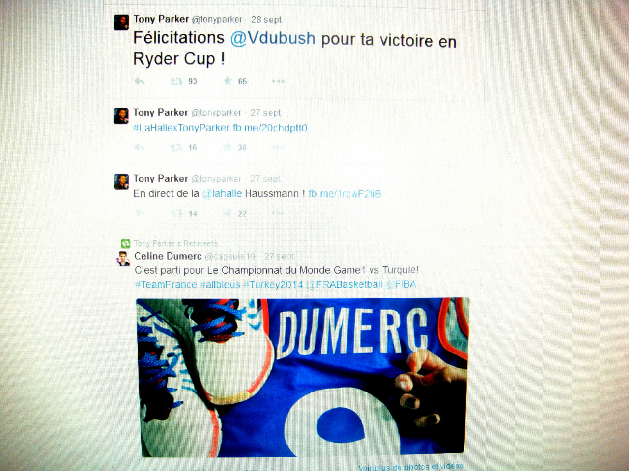The height and width of the screenshot is (471, 629).
Task: Favorite the Ryder Cup tweet star
Action: tap(228, 81)
